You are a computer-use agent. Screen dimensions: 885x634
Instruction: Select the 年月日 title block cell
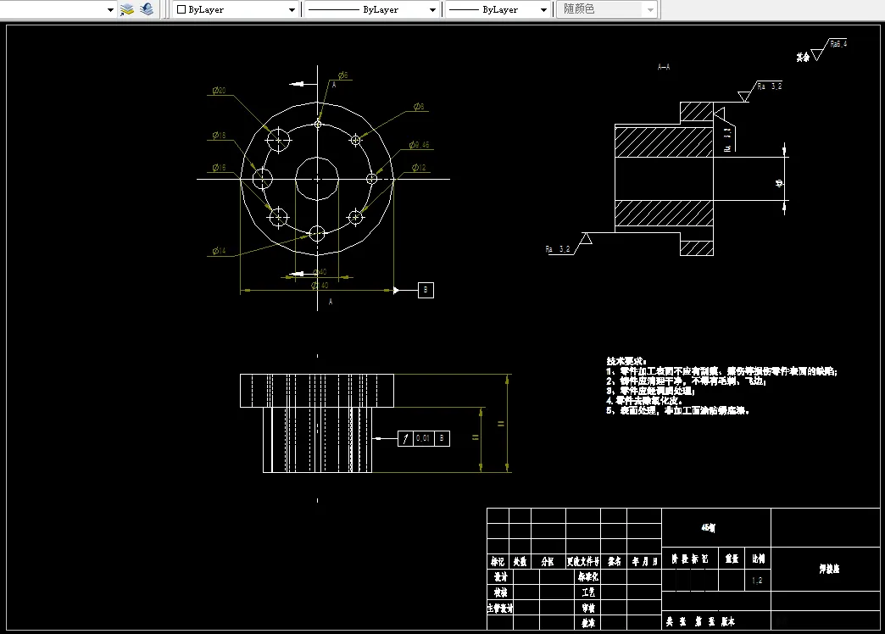coord(644,561)
